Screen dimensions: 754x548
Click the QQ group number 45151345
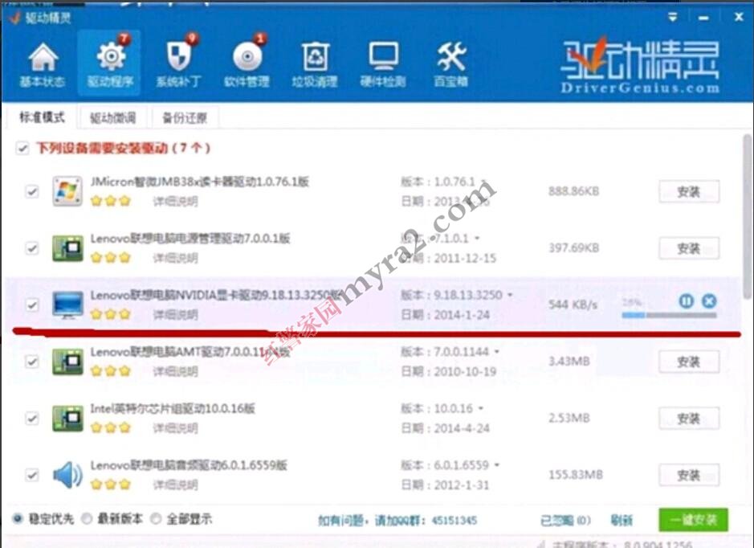point(454,520)
